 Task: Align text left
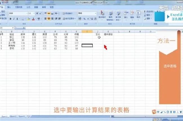pyautogui.click(x=46, y=19)
